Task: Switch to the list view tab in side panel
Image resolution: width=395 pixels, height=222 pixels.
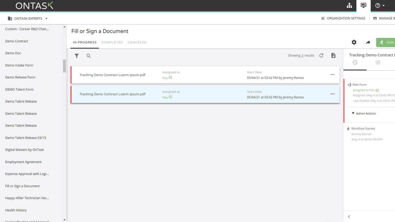Action: [378, 63]
